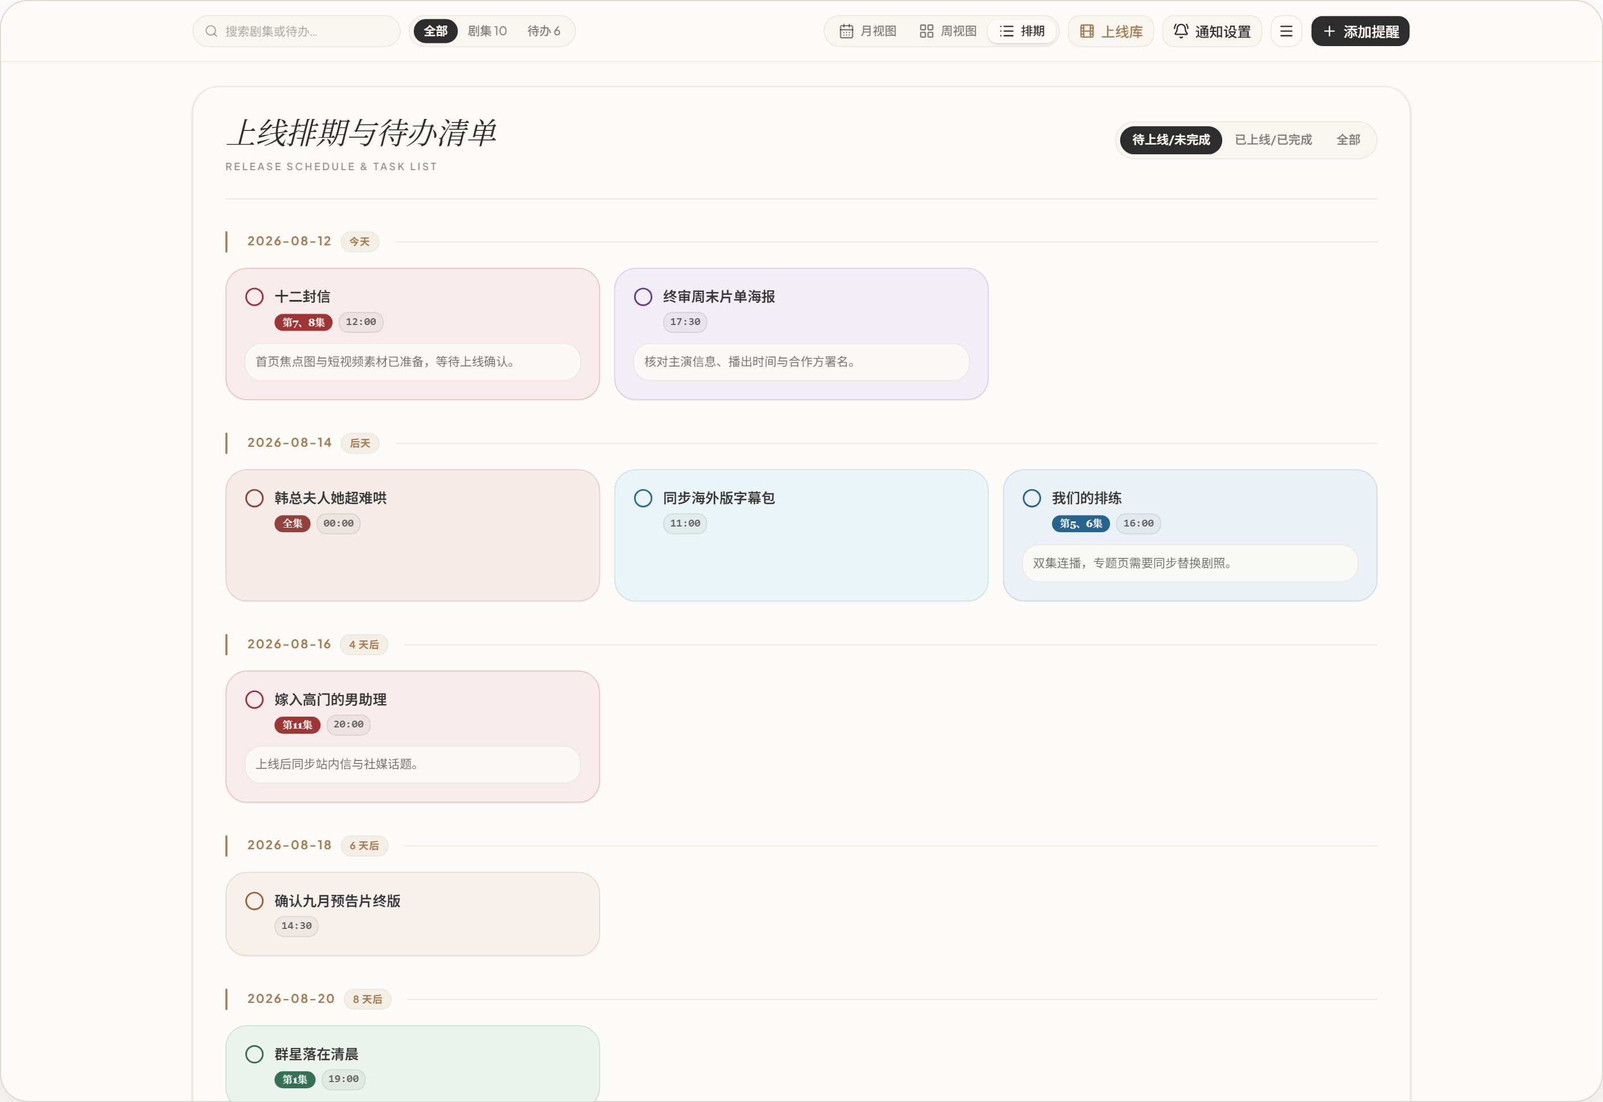Screen dimensions: 1603x1102
Task: Show 全部 items in schedule list
Action: pos(1348,140)
